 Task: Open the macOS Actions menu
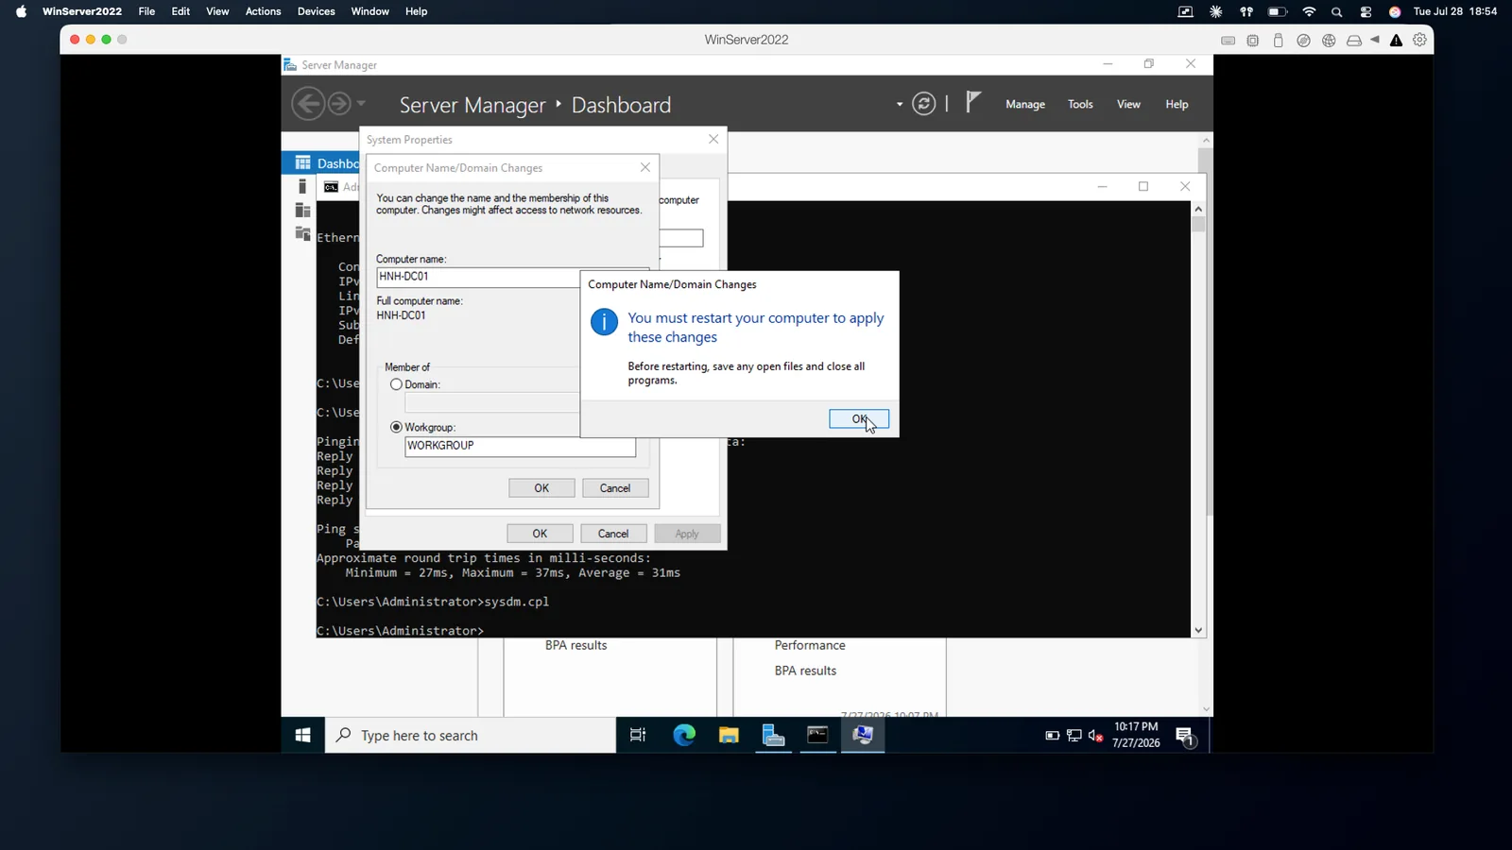coord(263,11)
